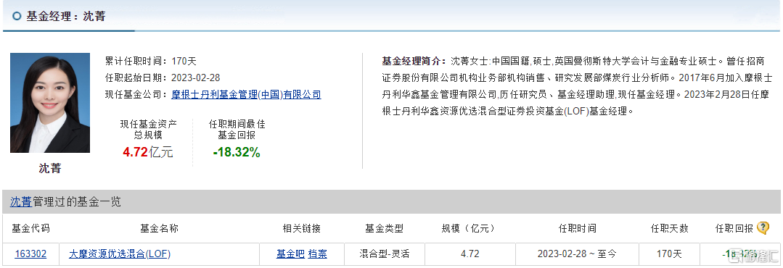This screenshot has height=268, width=783.
Task: Click the 任职回报 column header text
Action: tap(734, 229)
